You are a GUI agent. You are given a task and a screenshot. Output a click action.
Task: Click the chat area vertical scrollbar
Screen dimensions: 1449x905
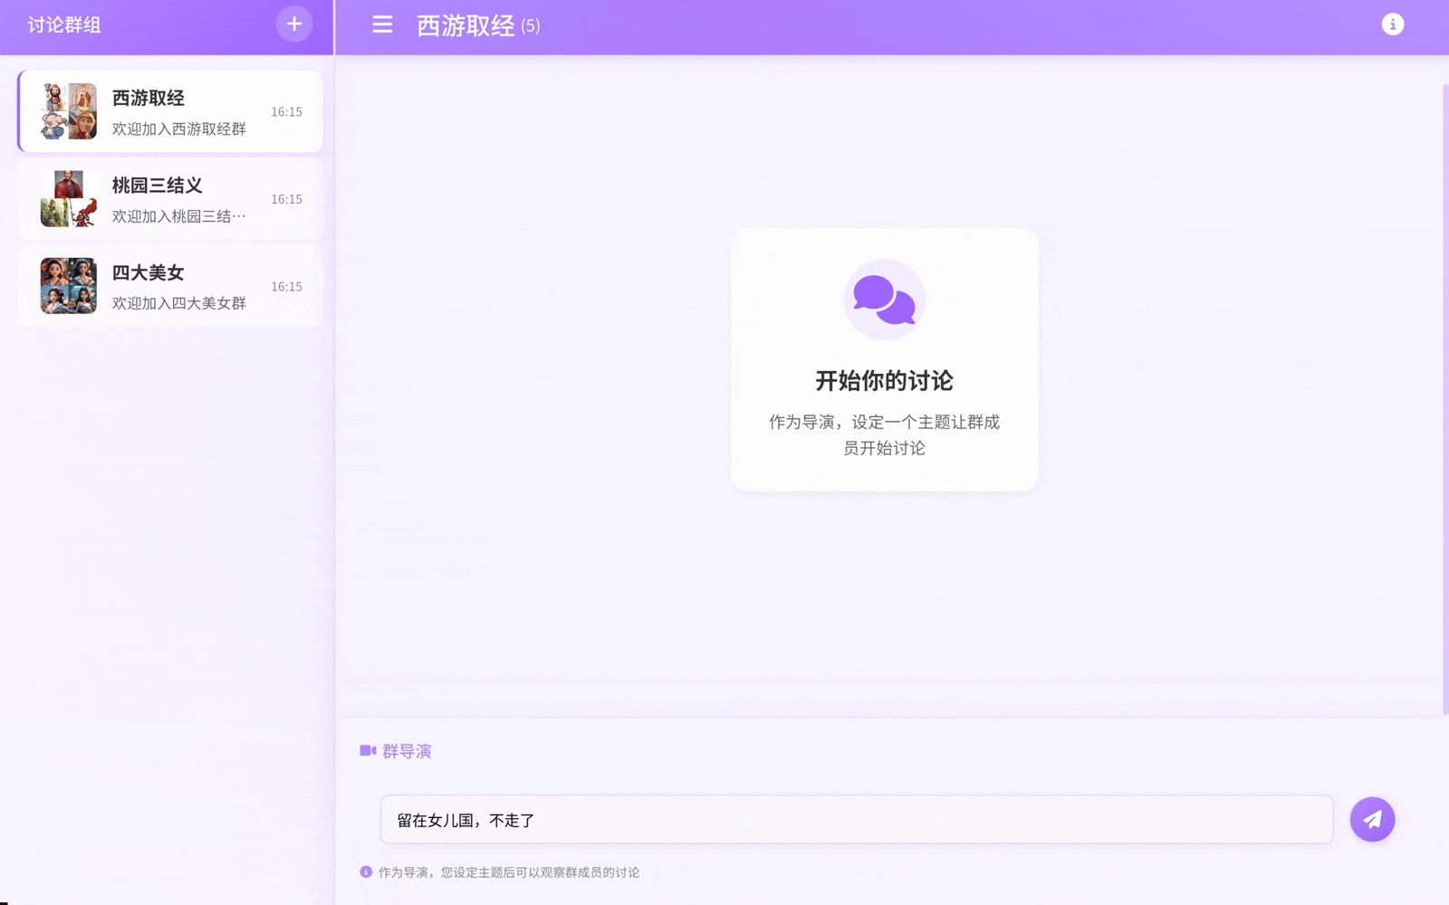point(1445,398)
